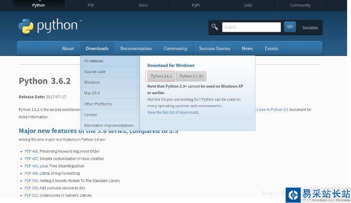Open the About navigation menu
This screenshot has width=351, height=203.
coord(68,49)
